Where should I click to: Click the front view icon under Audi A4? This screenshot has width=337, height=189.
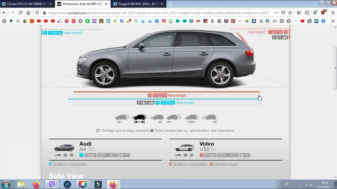tap(65, 155)
